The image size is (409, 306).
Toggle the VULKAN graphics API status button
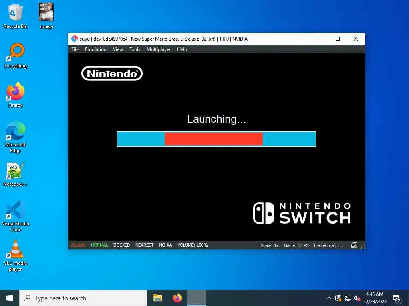click(x=78, y=245)
